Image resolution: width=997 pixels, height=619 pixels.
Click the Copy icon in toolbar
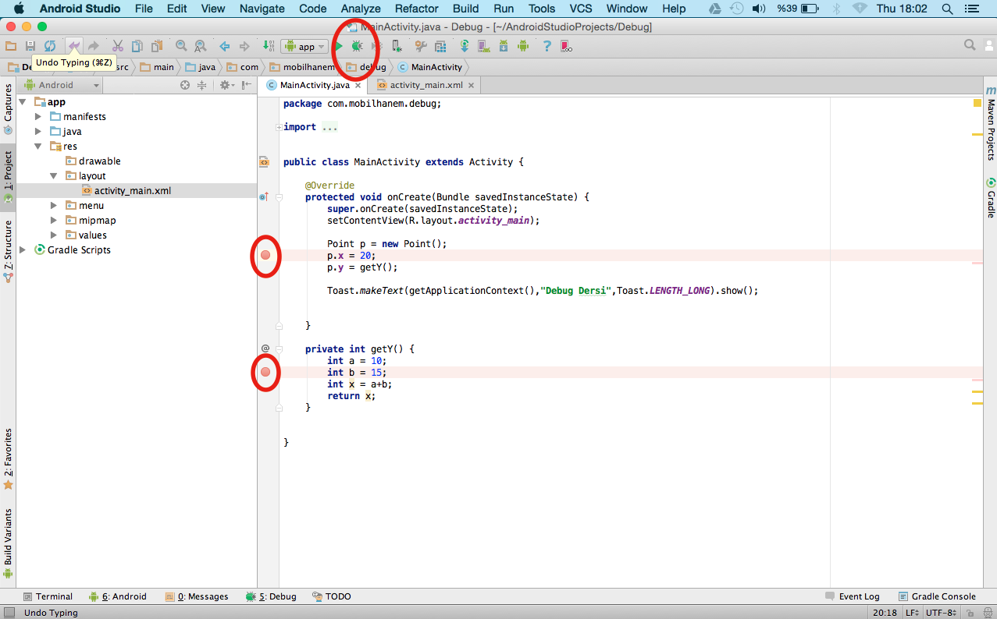[137, 46]
